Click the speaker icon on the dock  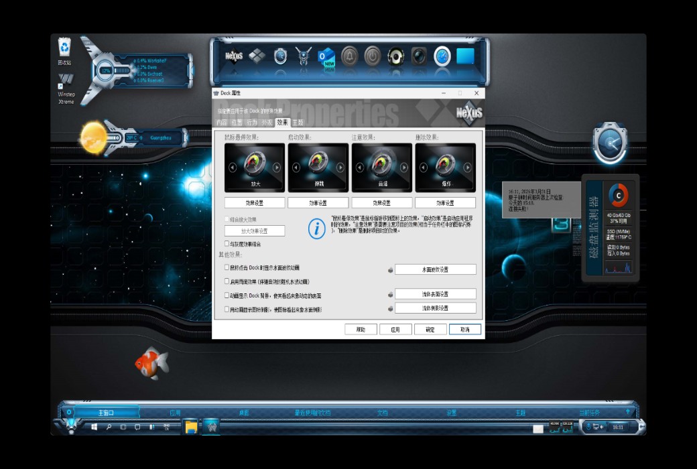395,57
